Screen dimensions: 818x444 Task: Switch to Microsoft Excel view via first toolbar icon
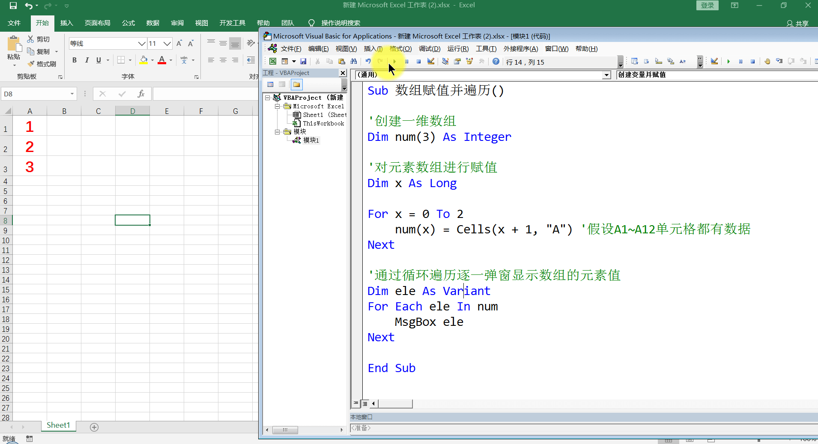click(272, 61)
